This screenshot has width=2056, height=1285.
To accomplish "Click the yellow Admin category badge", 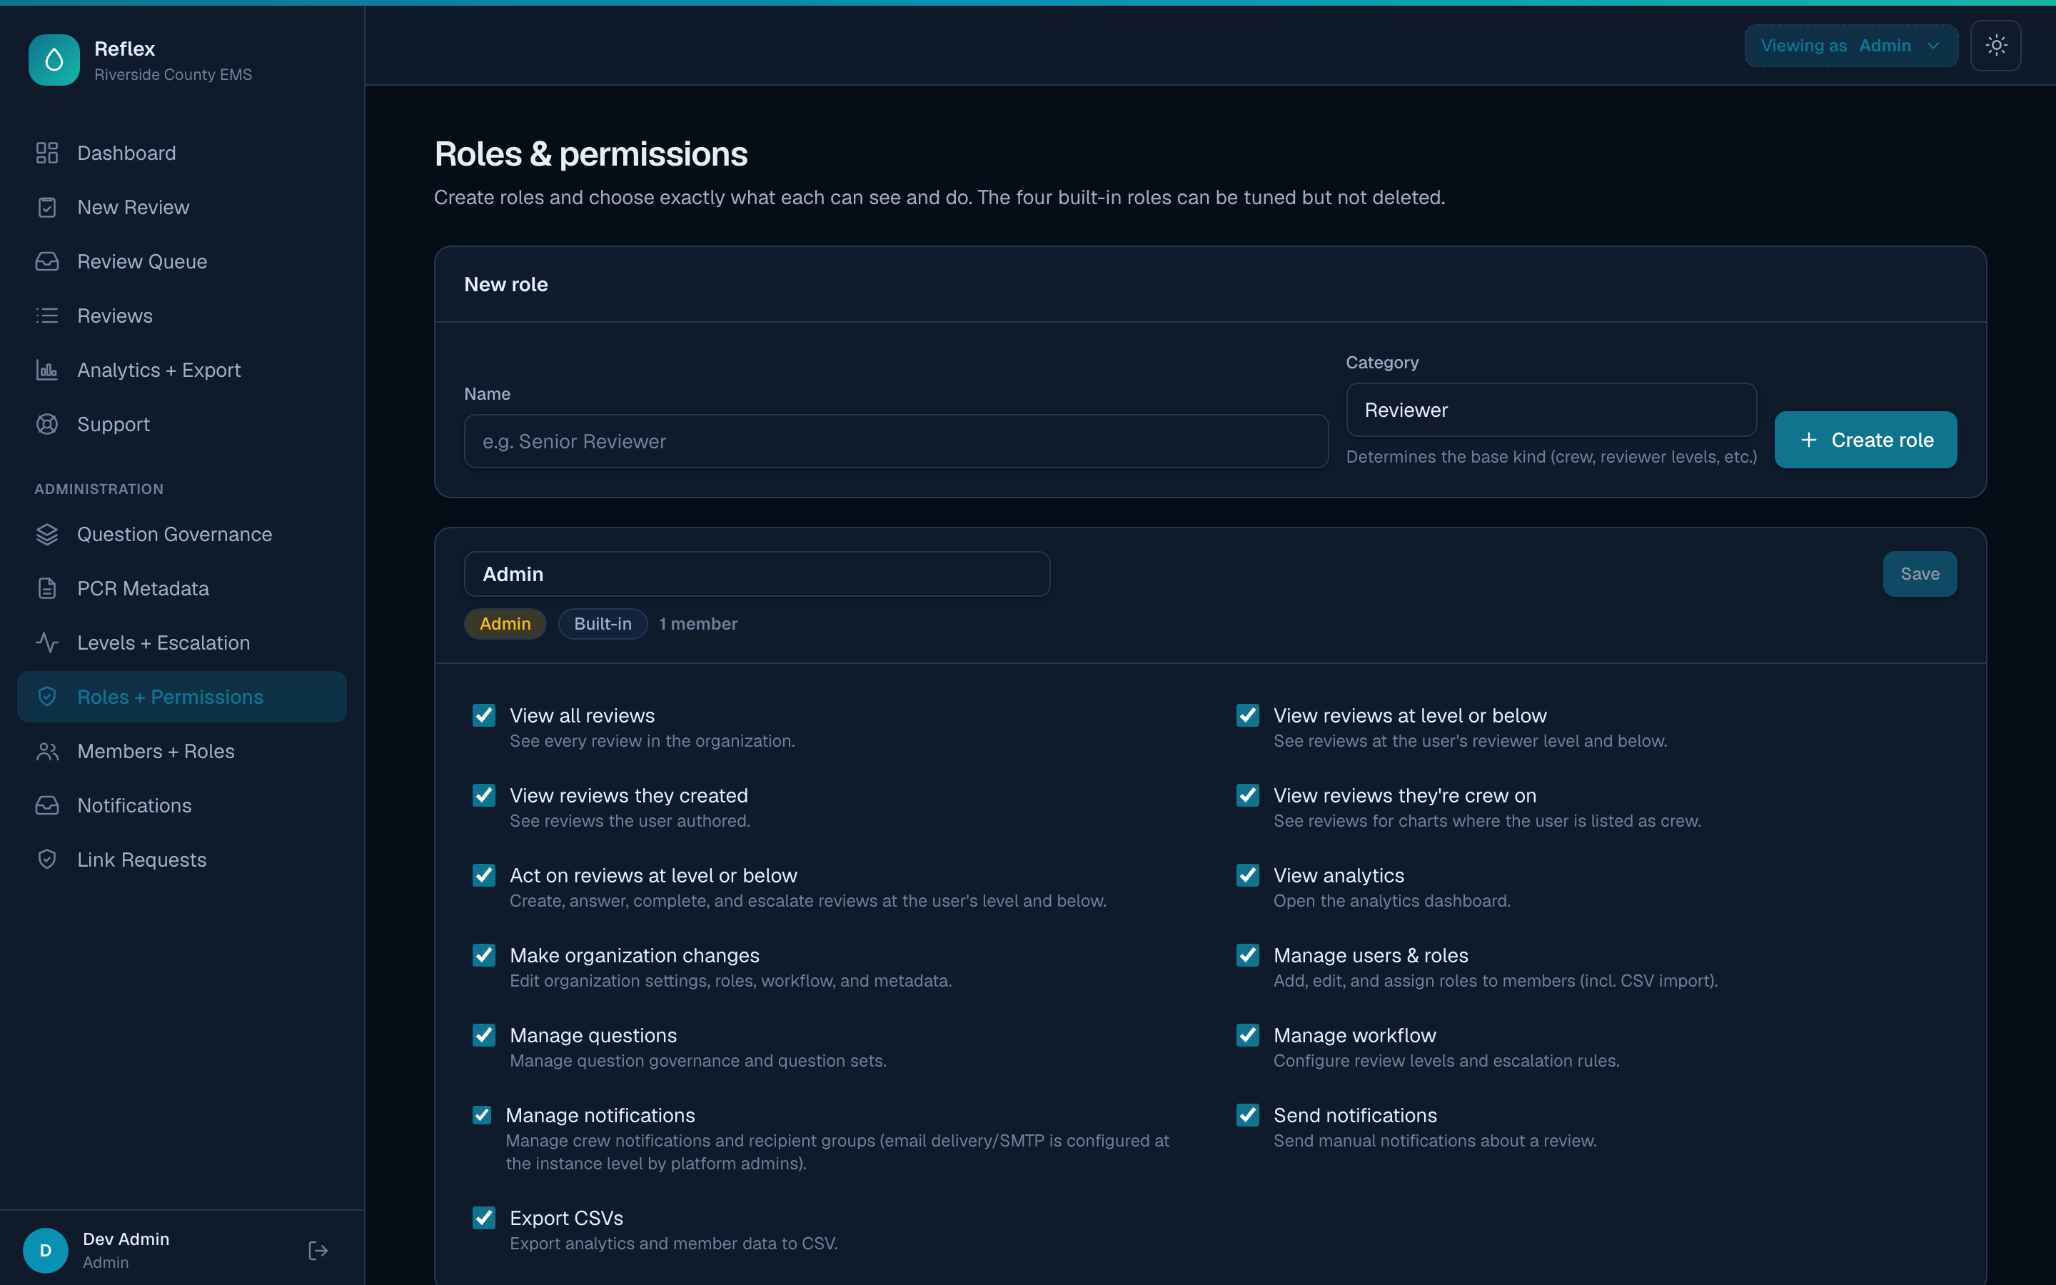I will tap(505, 624).
